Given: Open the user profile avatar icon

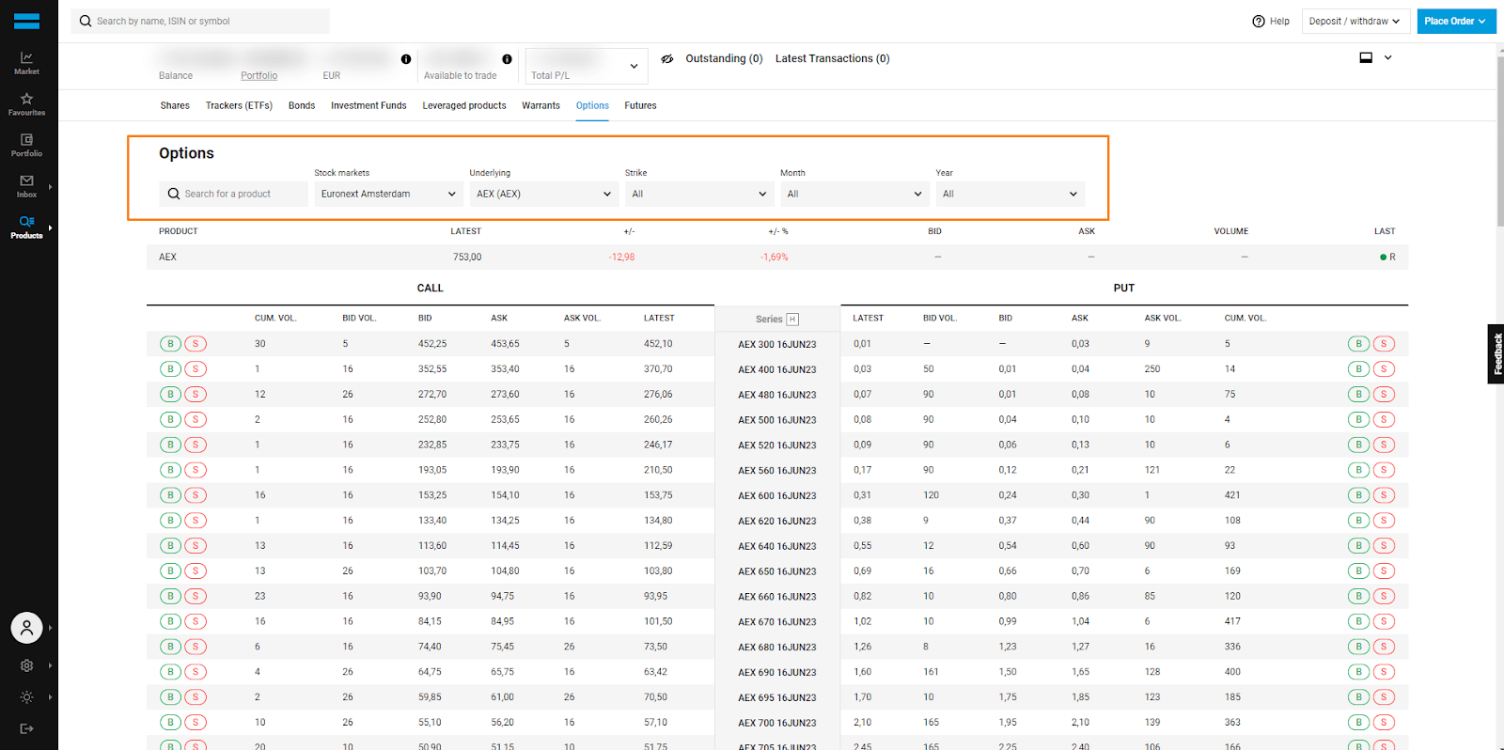Looking at the screenshot, I should tap(26, 628).
